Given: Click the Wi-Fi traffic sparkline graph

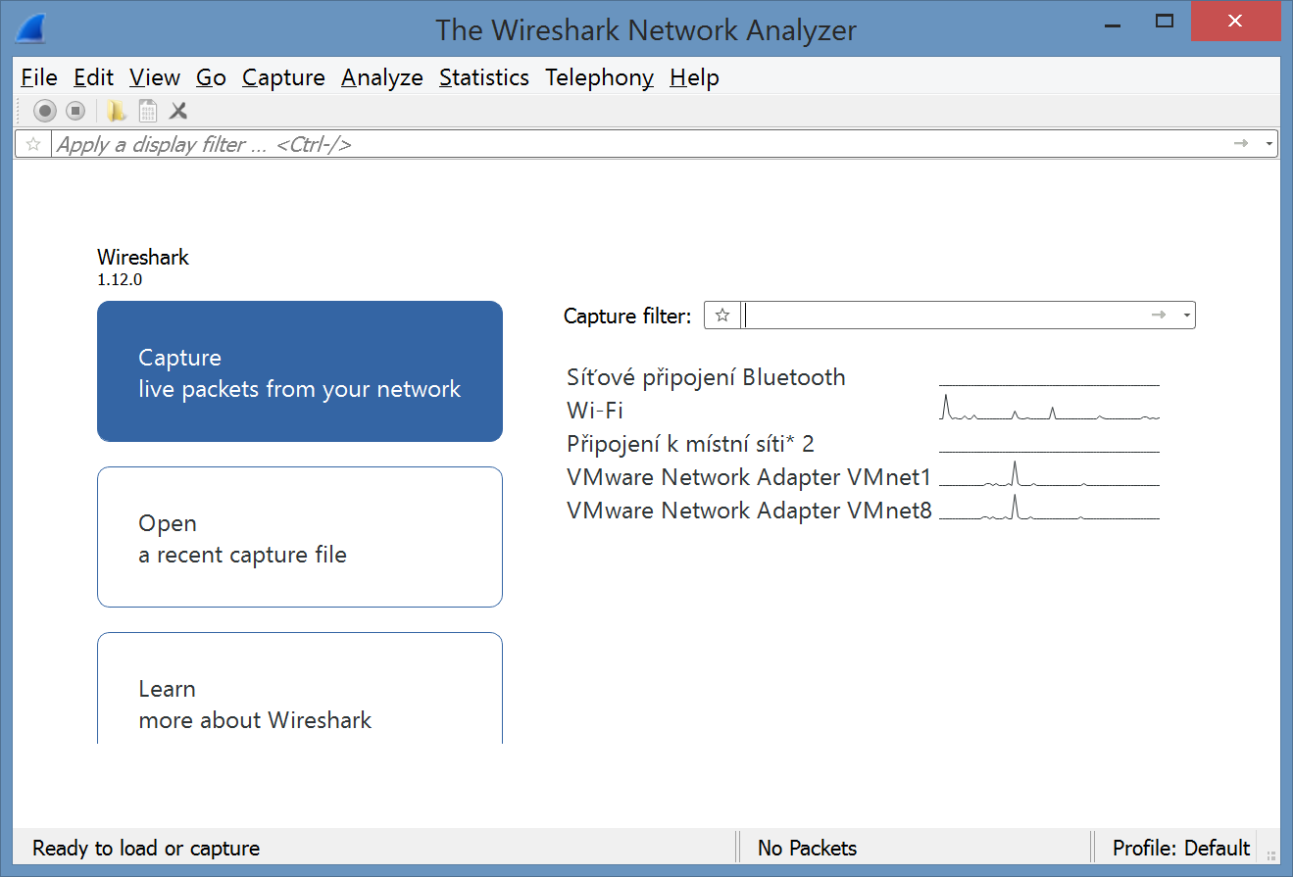Looking at the screenshot, I should pos(1049,408).
